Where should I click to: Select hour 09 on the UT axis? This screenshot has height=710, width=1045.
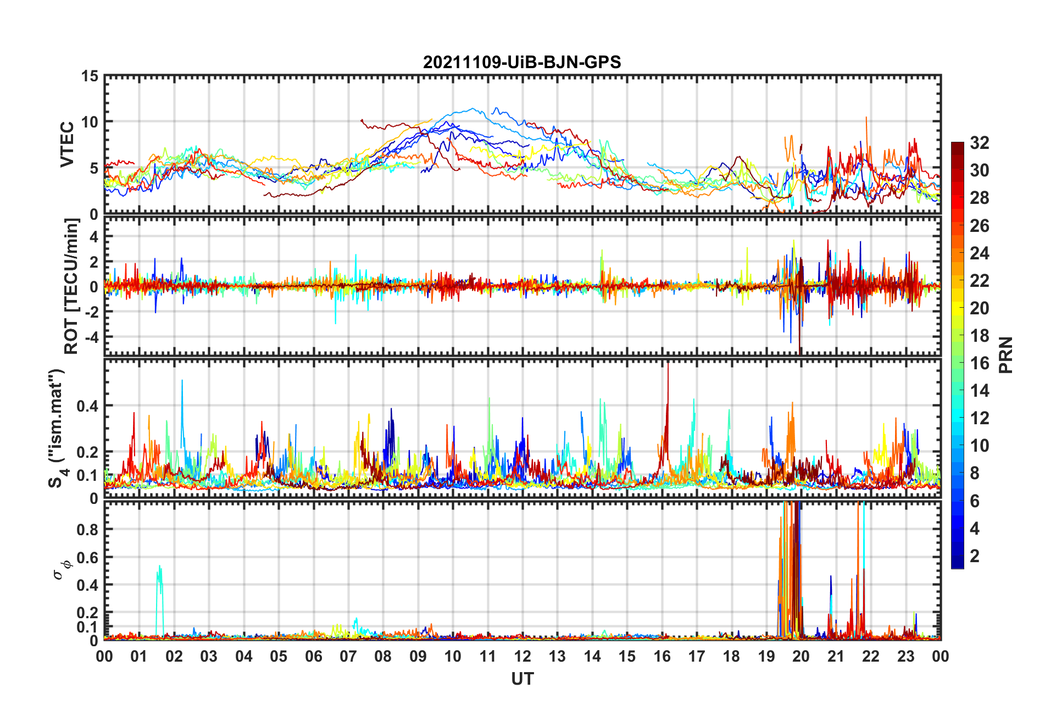tap(418, 657)
